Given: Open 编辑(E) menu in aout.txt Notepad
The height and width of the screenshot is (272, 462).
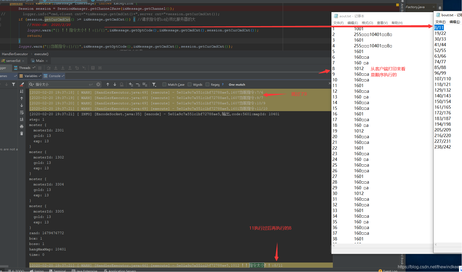Looking at the screenshot, I should [353, 23].
